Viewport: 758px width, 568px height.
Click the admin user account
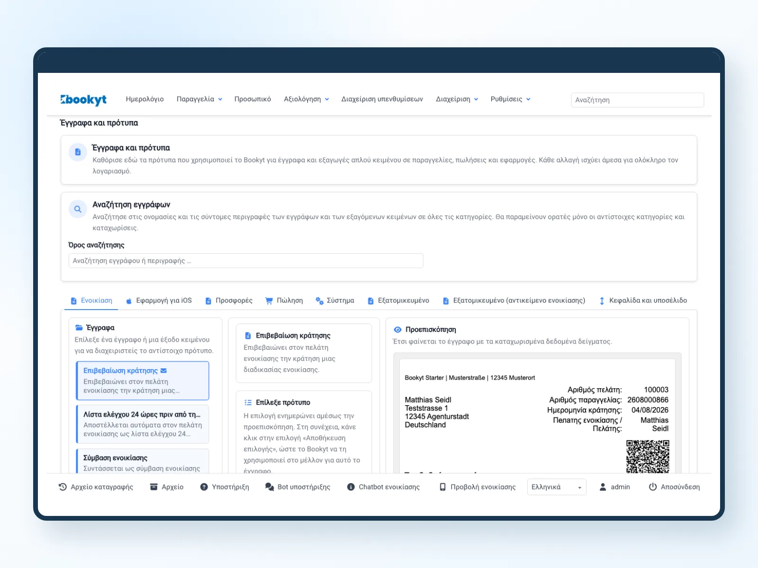coord(614,487)
